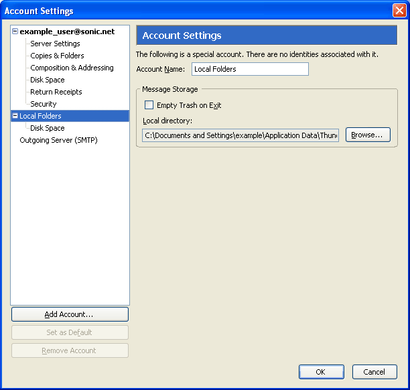Open Security settings
Screen dimensions: 410x390
coord(44,104)
